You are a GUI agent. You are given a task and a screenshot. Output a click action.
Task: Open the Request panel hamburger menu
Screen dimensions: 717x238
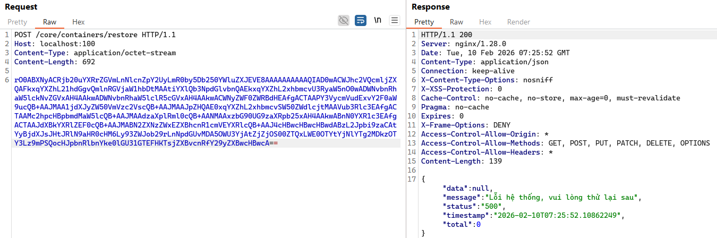(x=394, y=21)
